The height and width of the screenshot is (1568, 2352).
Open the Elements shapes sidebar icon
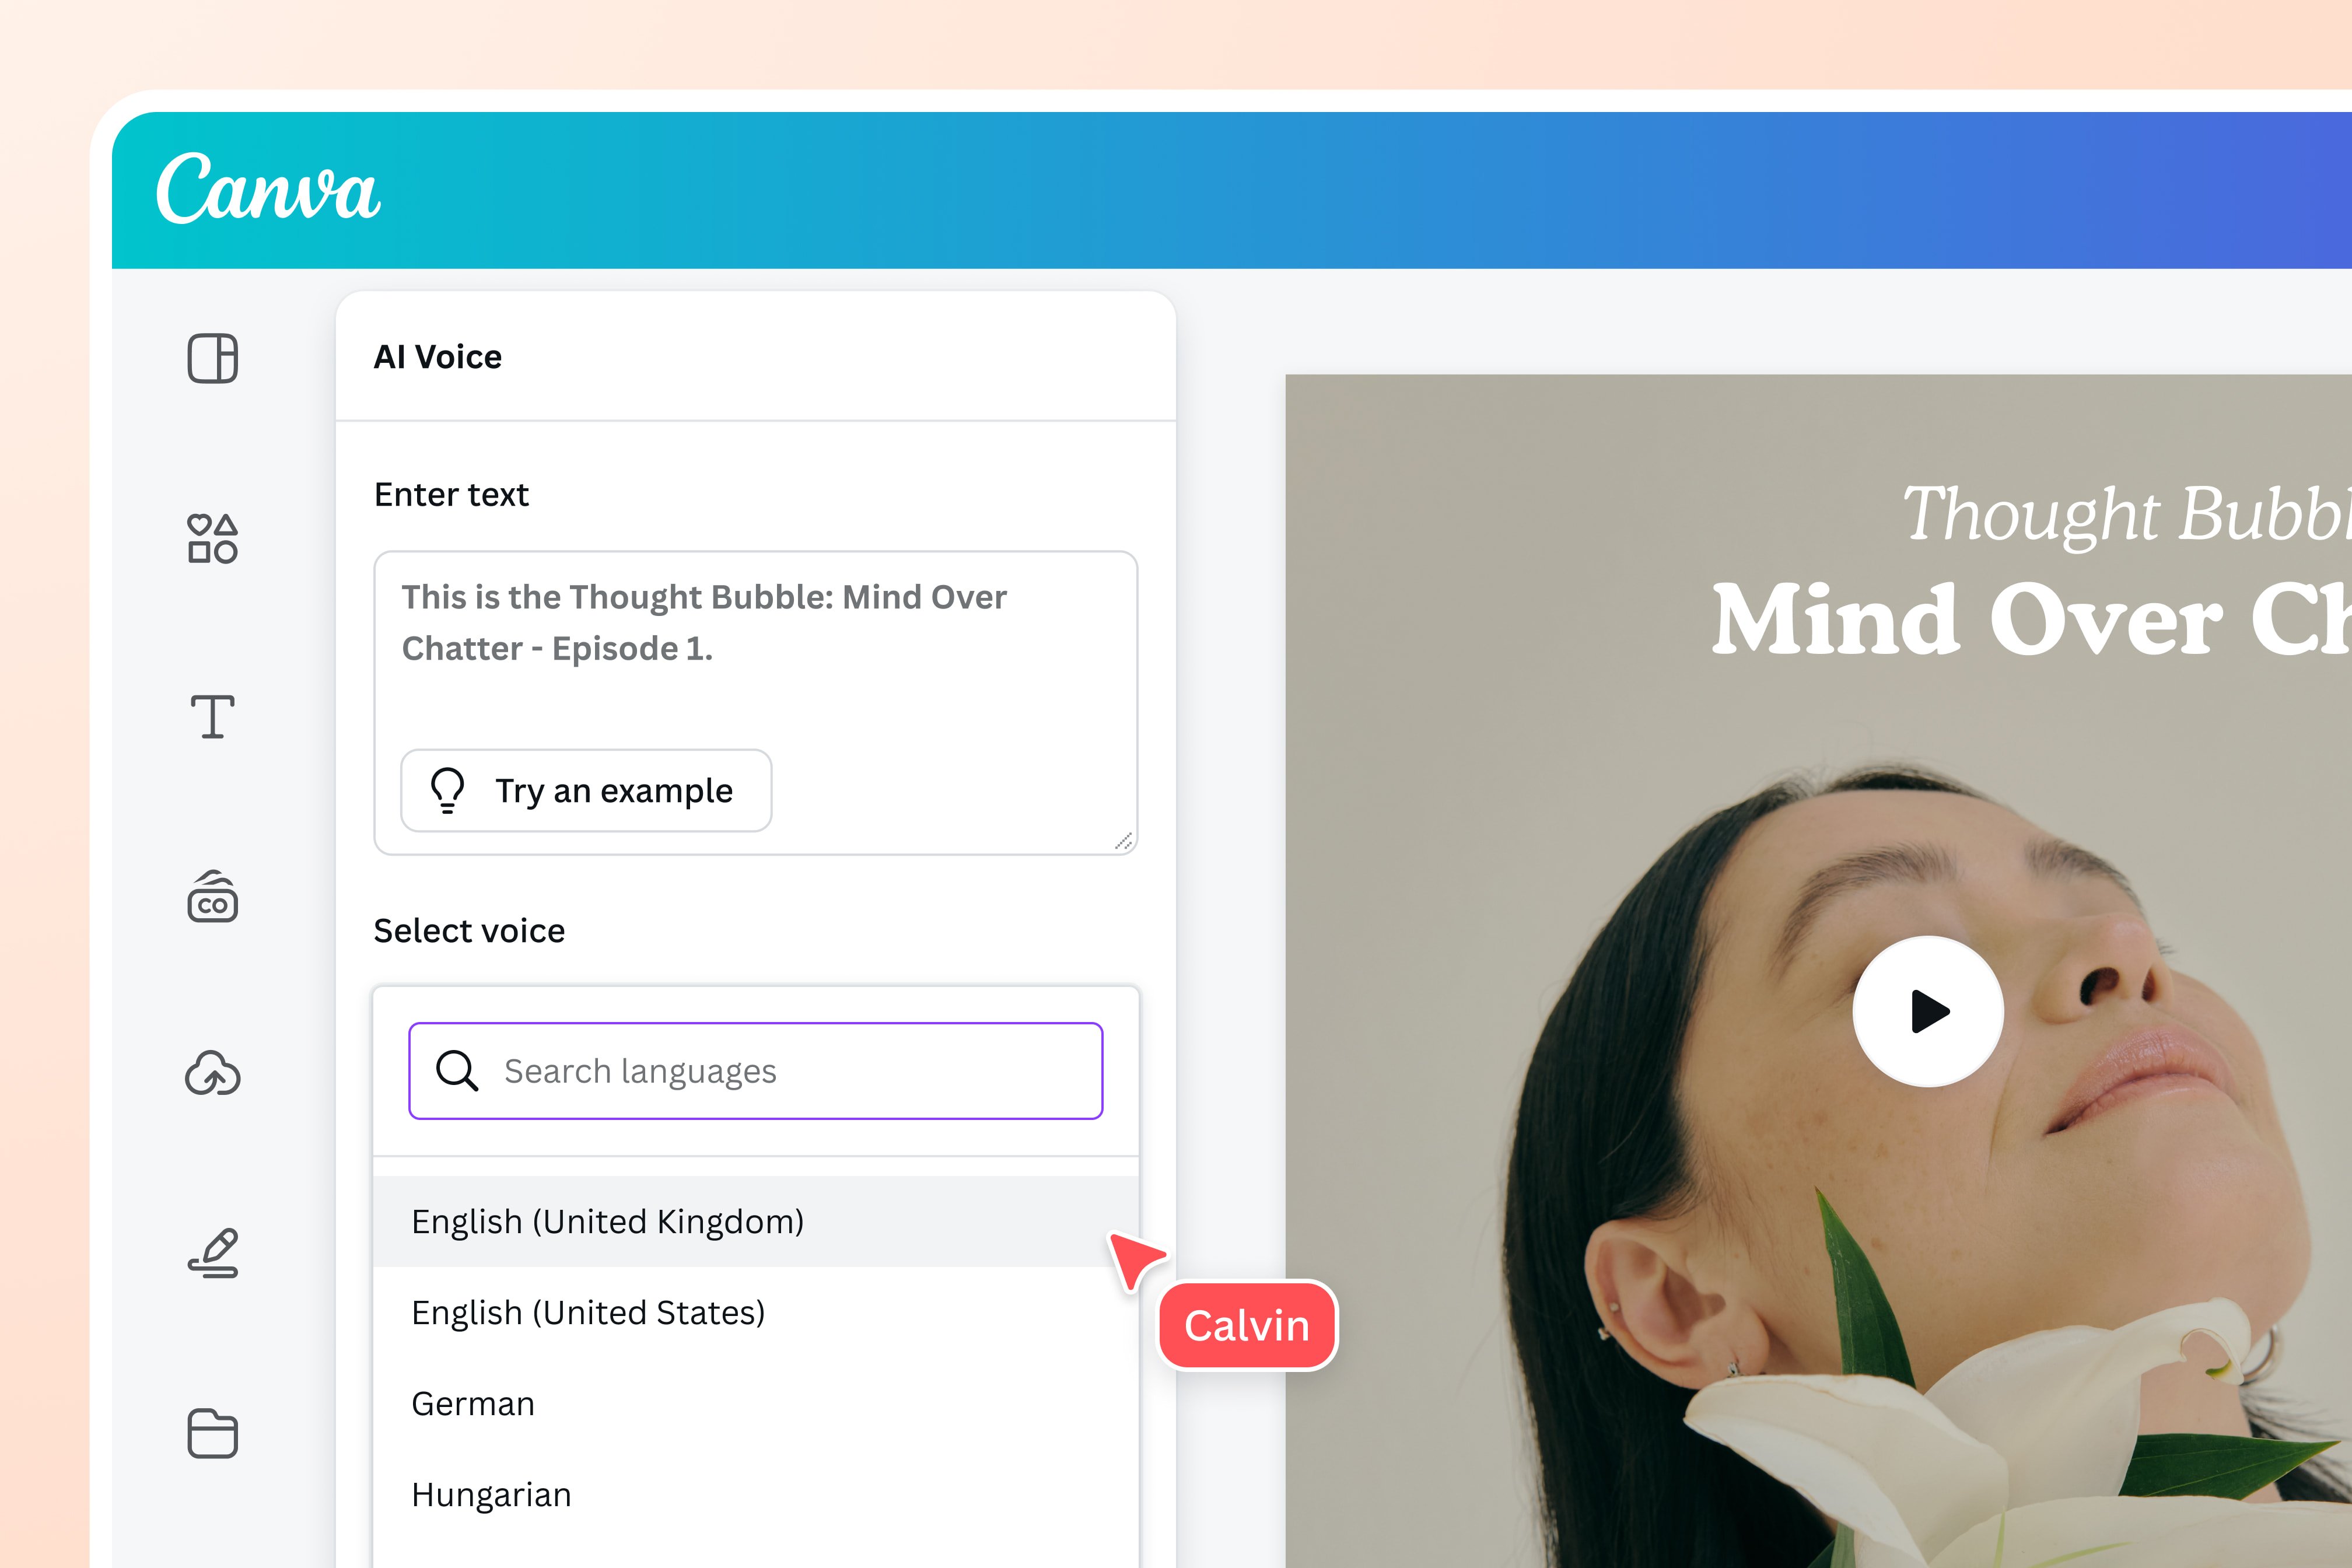pos(212,538)
